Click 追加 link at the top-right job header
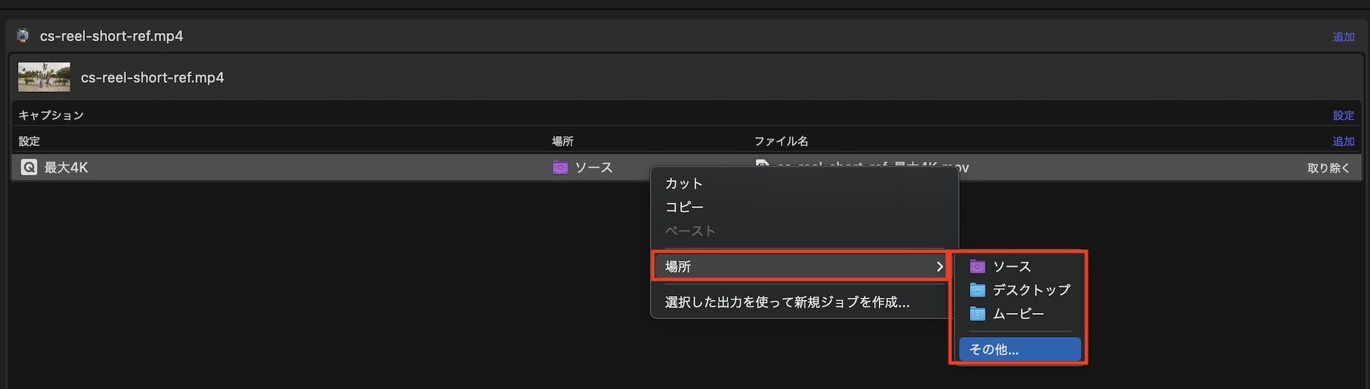The height and width of the screenshot is (389, 1370). coord(1343,36)
